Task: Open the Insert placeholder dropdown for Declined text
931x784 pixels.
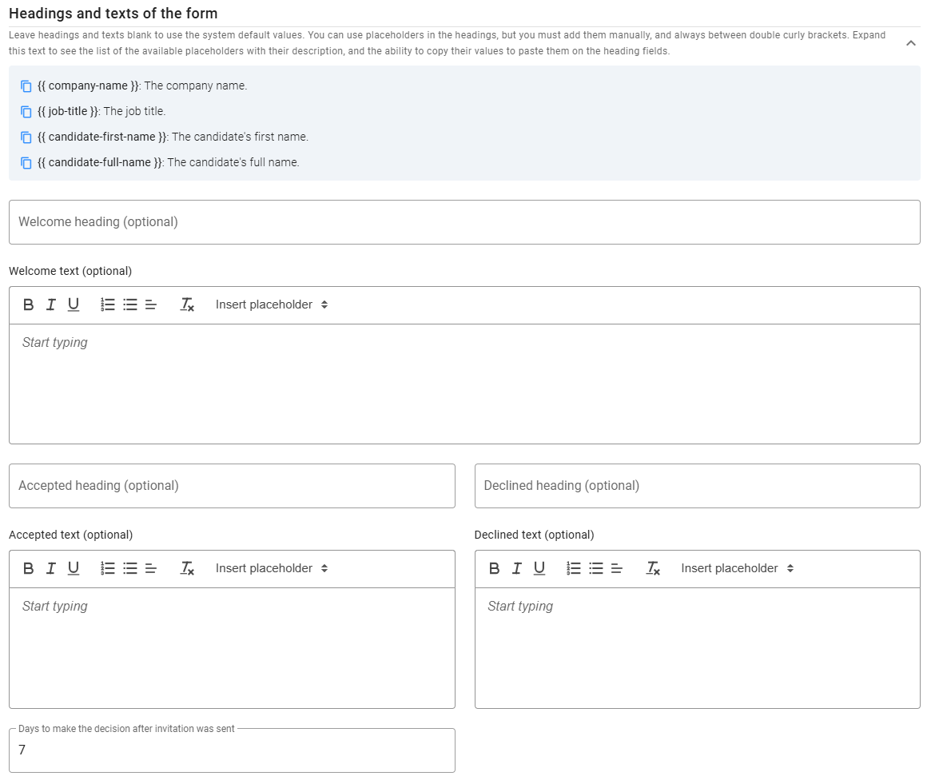Action: pos(736,568)
